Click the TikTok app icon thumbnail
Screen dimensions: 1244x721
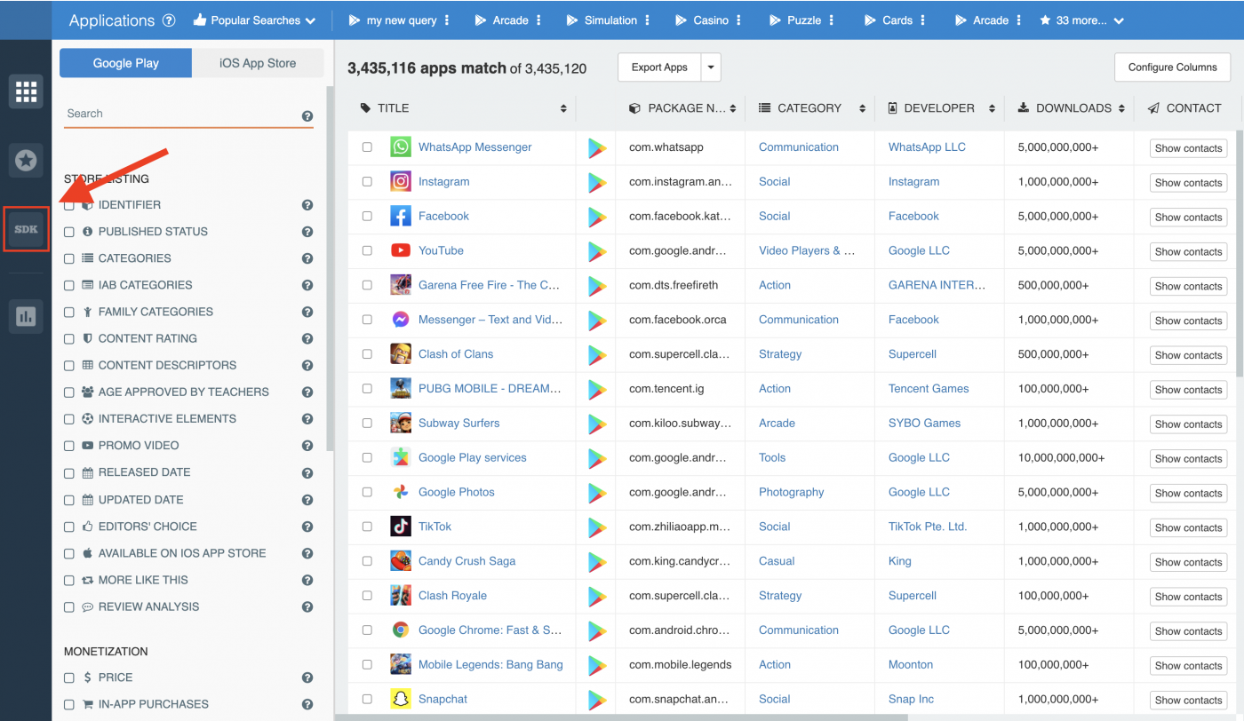point(400,526)
